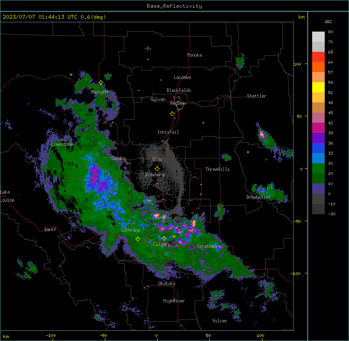Click the 80 value on dBZ scale
The height and width of the screenshot is (341, 349).
pyautogui.click(x=330, y=32)
